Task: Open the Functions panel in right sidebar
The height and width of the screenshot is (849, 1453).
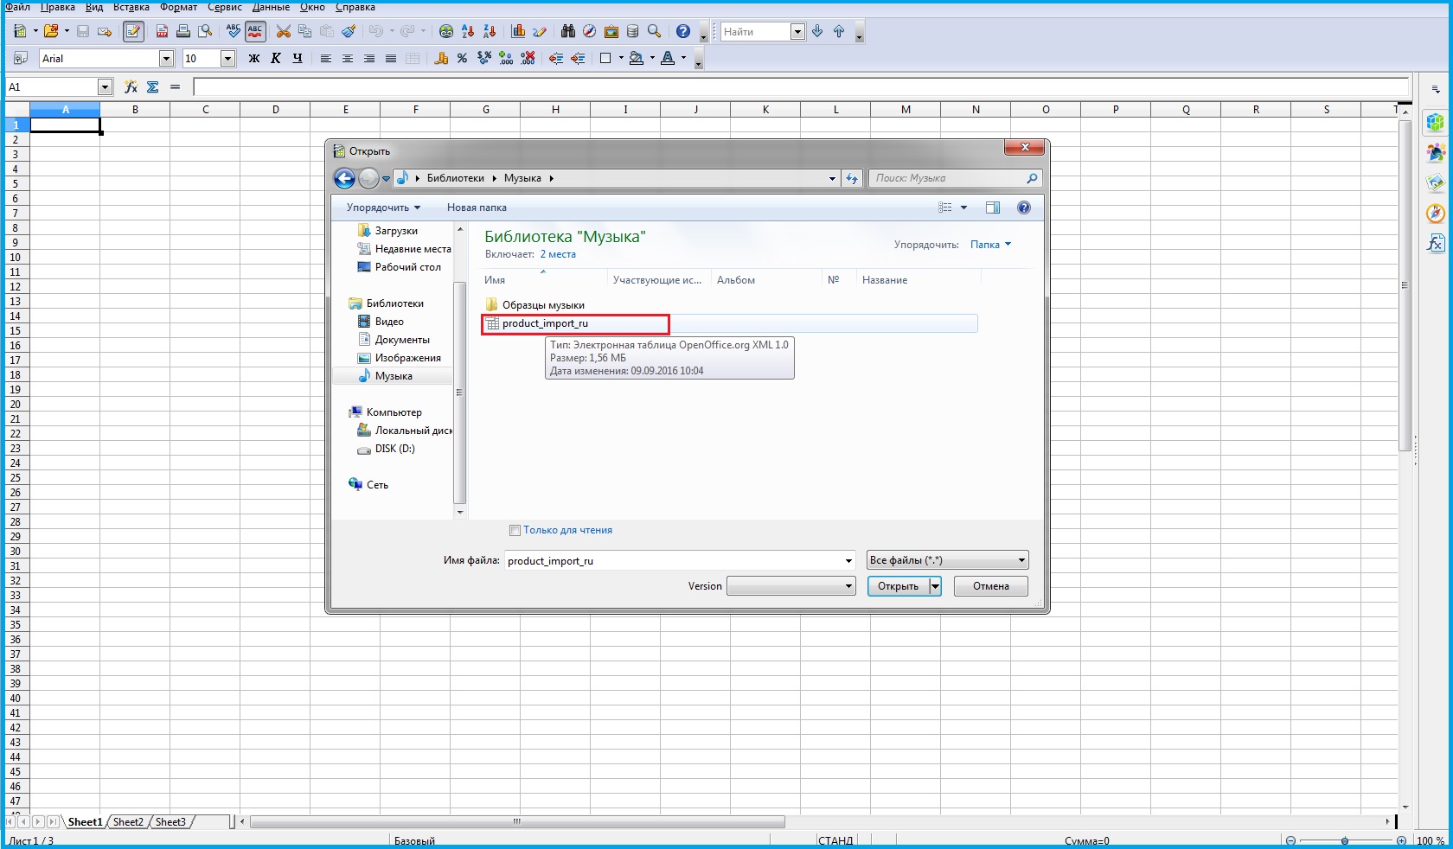Action: [1436, 244]
